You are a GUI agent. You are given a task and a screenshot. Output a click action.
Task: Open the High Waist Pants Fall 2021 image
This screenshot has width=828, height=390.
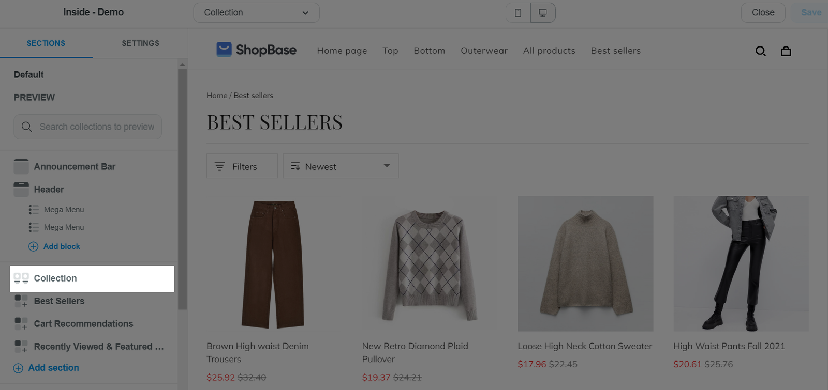741,264
